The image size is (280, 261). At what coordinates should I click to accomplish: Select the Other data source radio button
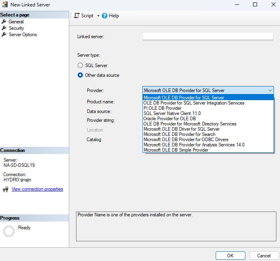tap(80, 75)
